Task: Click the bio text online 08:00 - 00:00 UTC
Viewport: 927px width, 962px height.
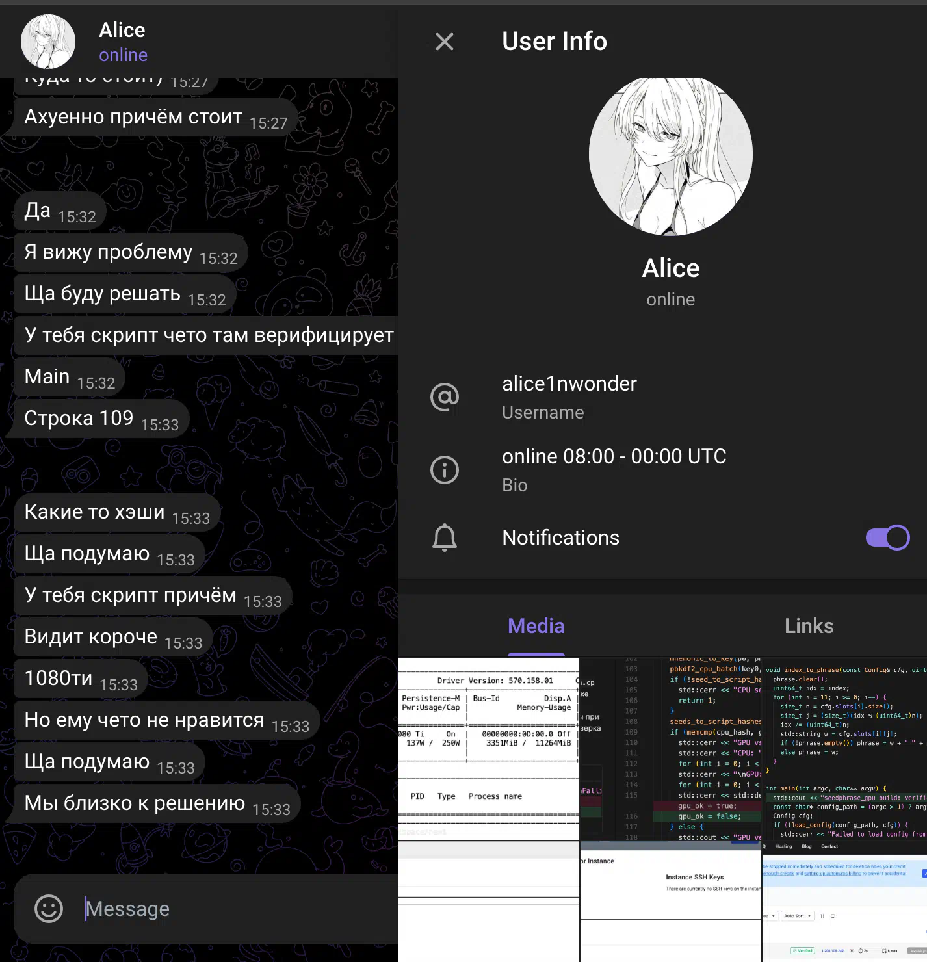Action: click(614, 457)
